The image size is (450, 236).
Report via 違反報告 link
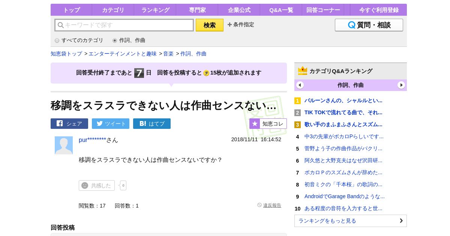click(x=272, y=205)
